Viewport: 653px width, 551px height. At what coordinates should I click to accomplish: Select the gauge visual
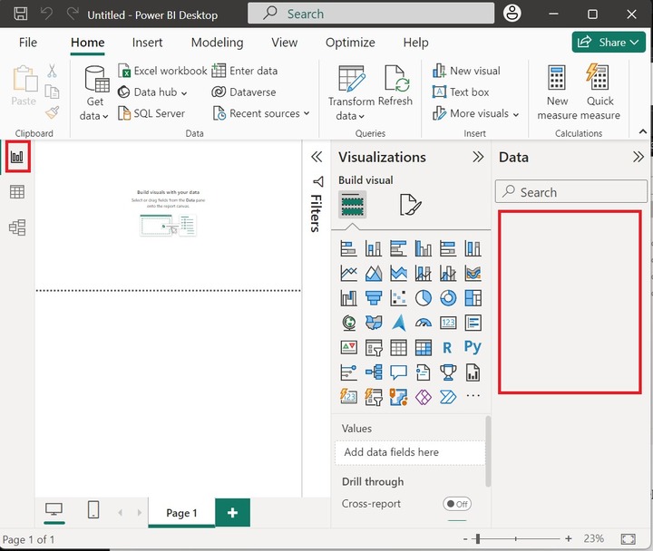pyautogui.click(x=424, y=323)
